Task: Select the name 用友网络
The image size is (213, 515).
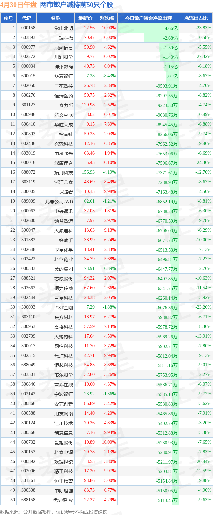Action: (x=64, y=413)
